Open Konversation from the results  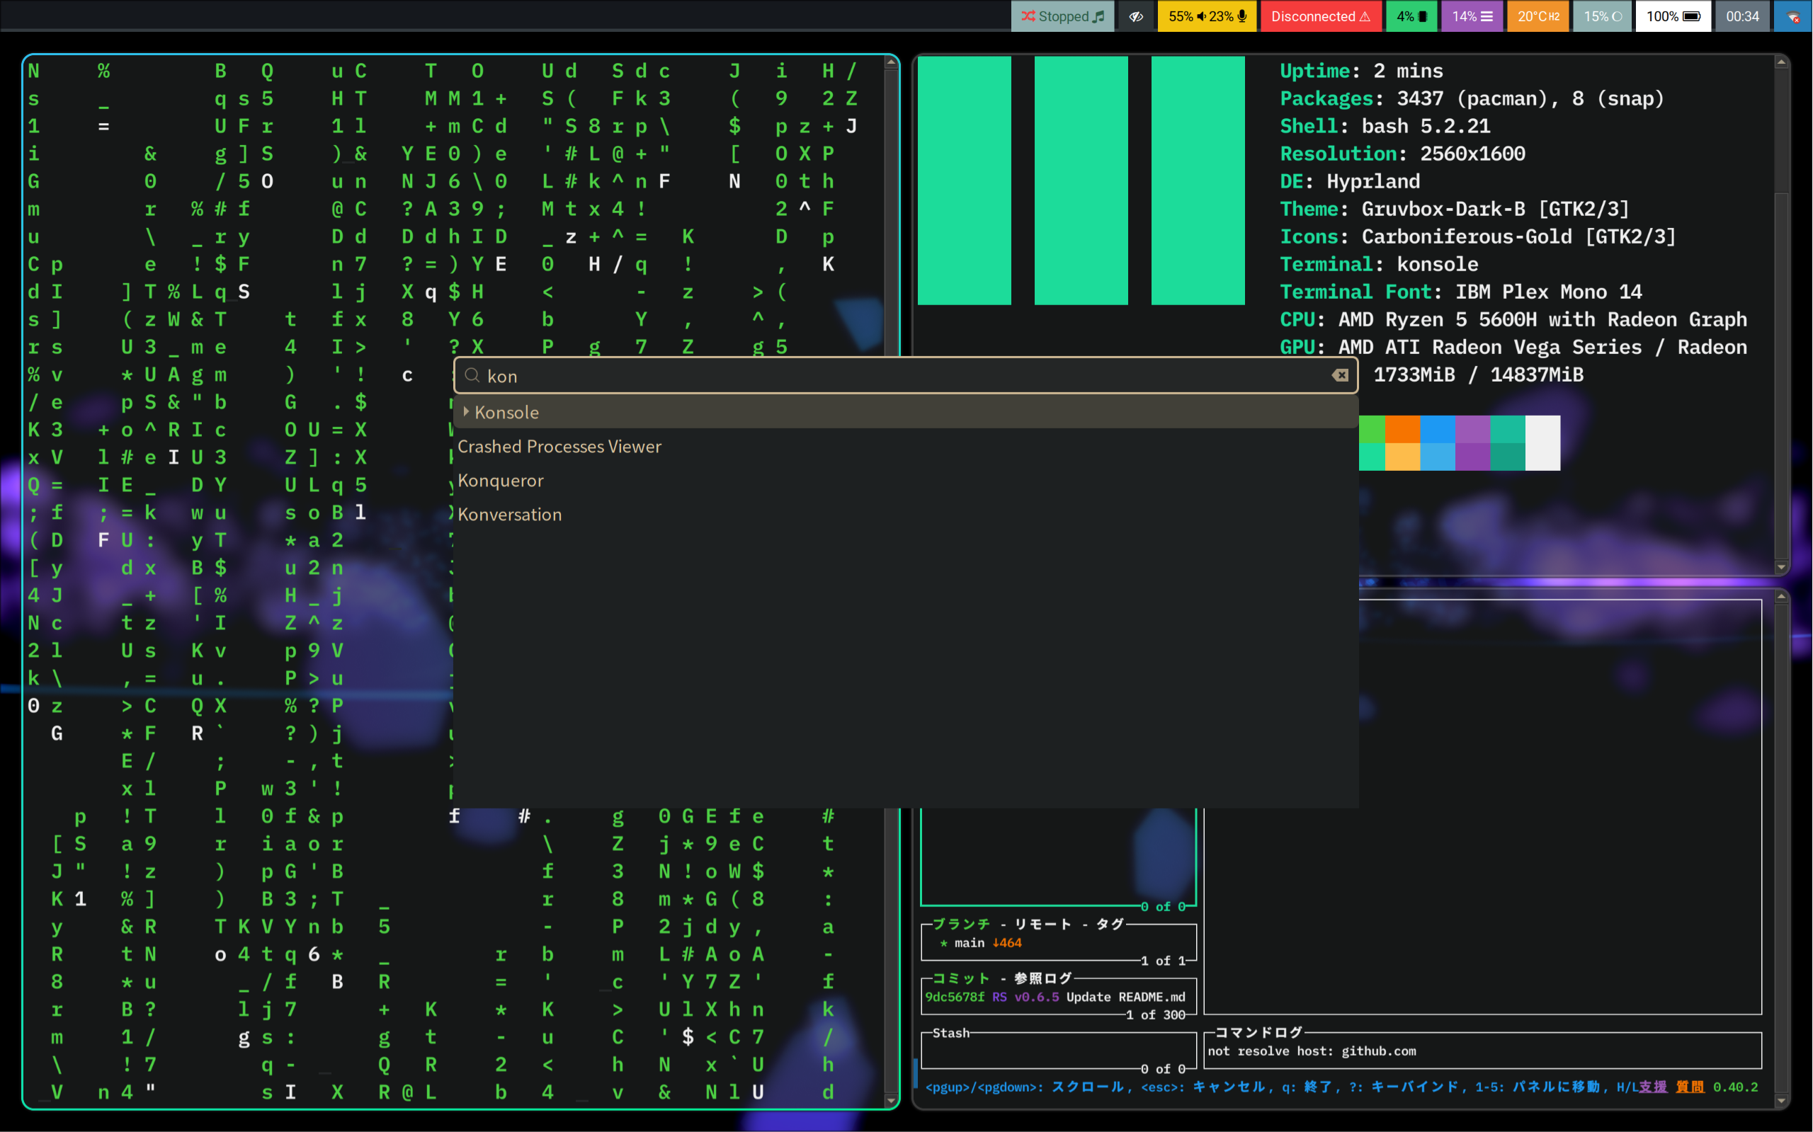pos(509,515)
